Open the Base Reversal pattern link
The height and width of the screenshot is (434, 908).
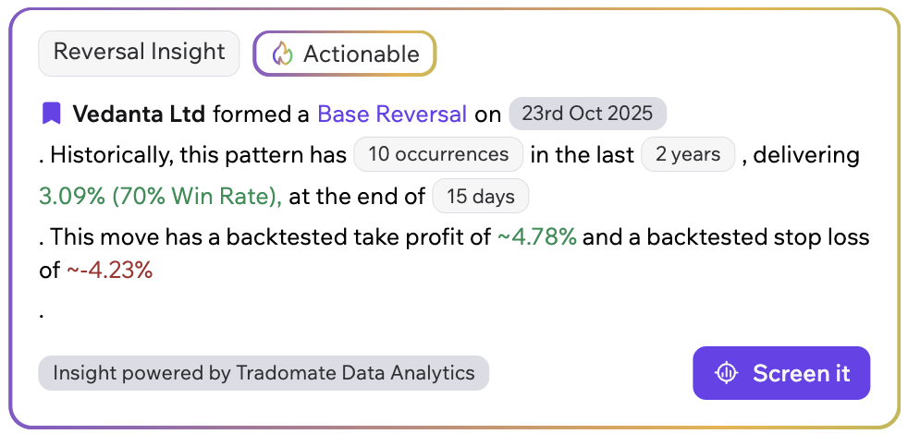392,115
